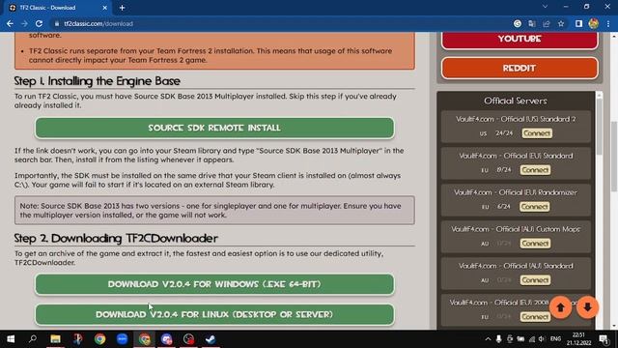Open the volume control in system tray
The height and width of the screenshot is (348, 618).
click(542, 339)
